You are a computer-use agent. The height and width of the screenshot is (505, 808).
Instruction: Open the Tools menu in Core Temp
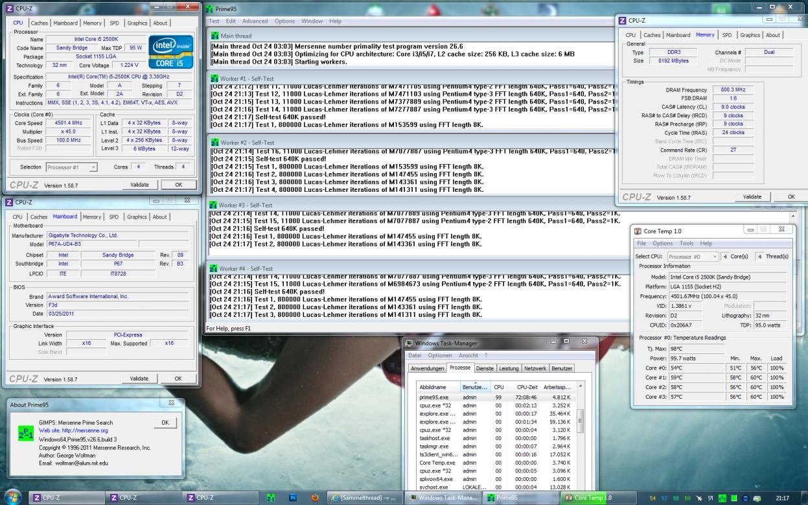coord(686,243)
